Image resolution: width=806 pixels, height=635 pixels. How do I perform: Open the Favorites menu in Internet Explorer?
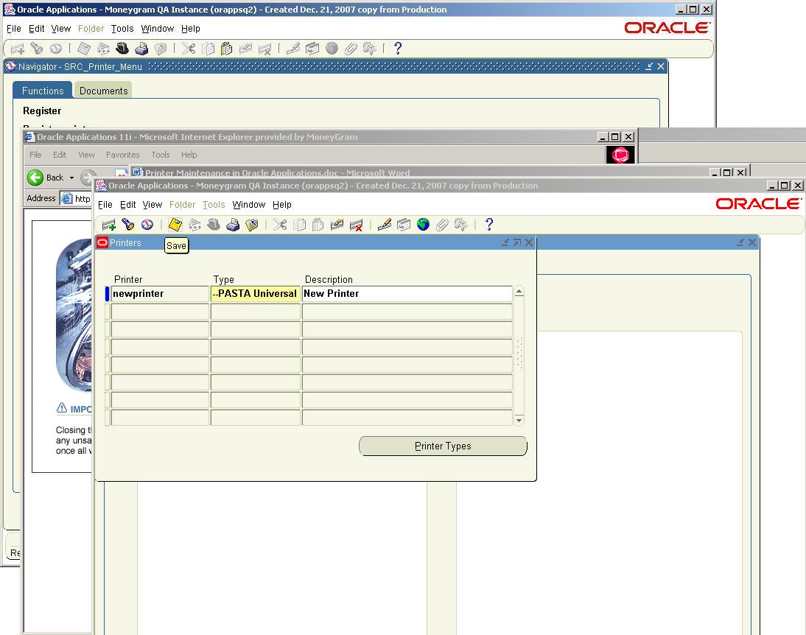click(122, 155)
